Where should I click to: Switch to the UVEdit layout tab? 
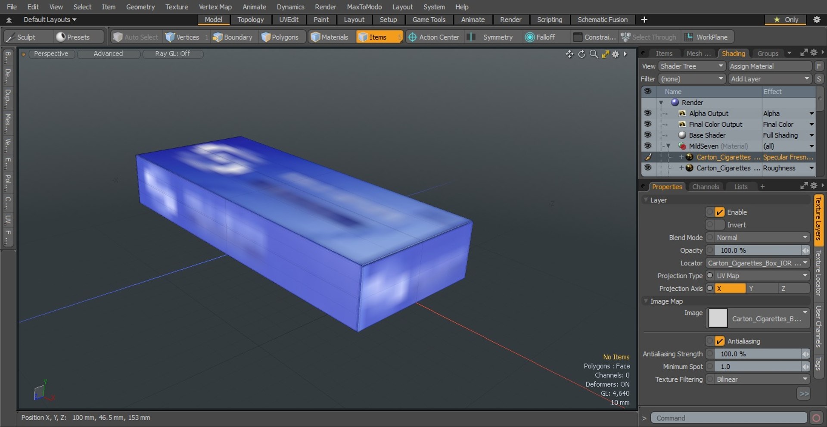289,20
